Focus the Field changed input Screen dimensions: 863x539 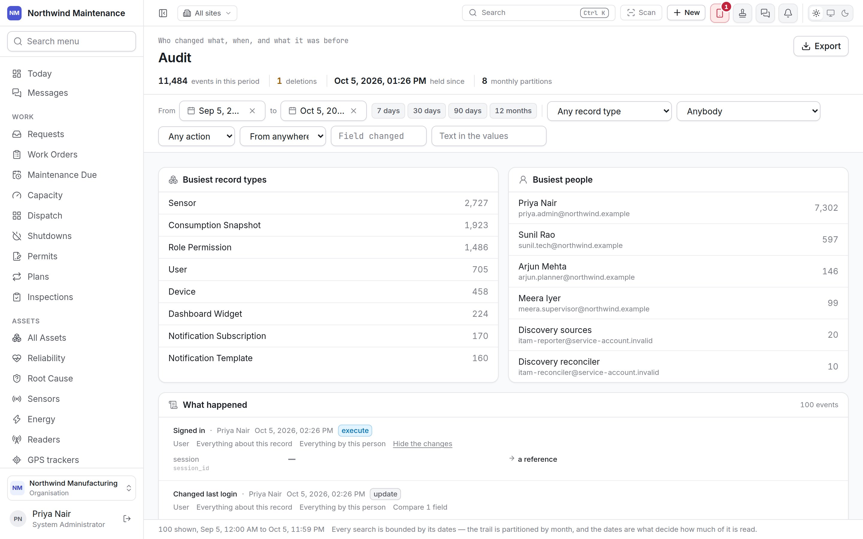(x=379, y=136)
